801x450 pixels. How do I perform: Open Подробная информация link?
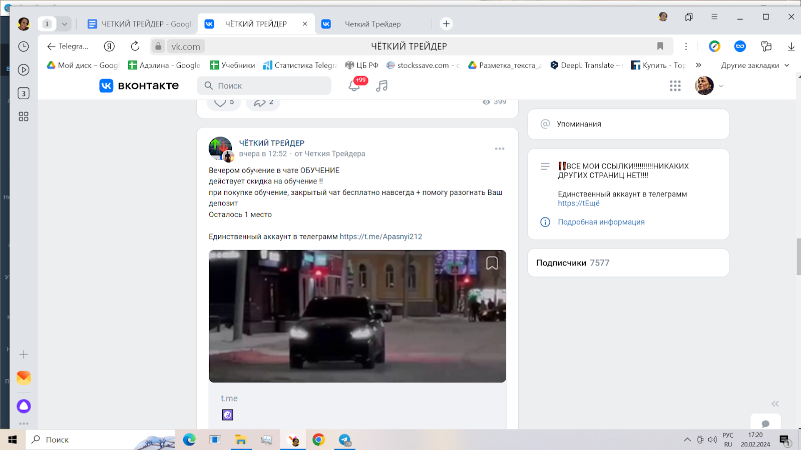[601, 222]
